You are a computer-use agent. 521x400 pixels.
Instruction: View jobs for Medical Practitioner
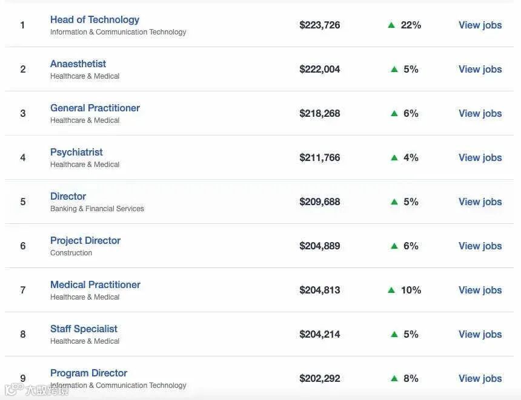[480, 290]
